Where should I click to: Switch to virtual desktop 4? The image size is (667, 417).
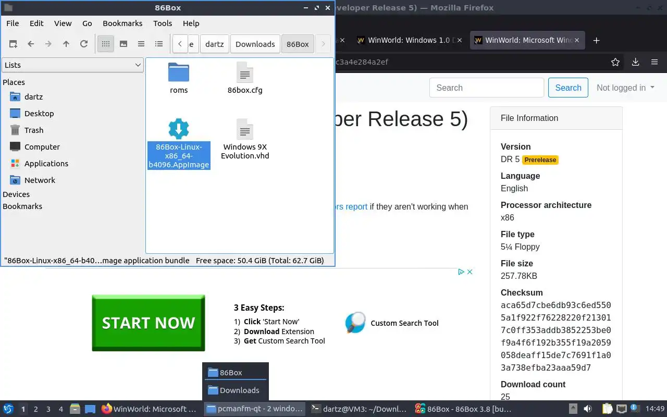pos(61,409)
